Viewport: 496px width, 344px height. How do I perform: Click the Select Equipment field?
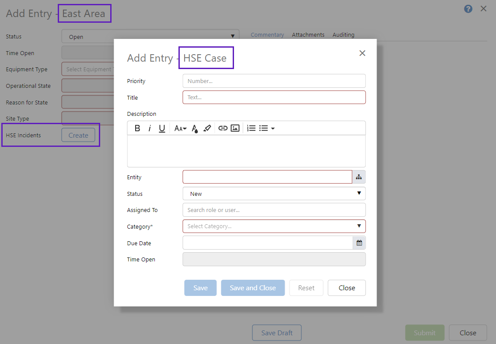[88, 69]
